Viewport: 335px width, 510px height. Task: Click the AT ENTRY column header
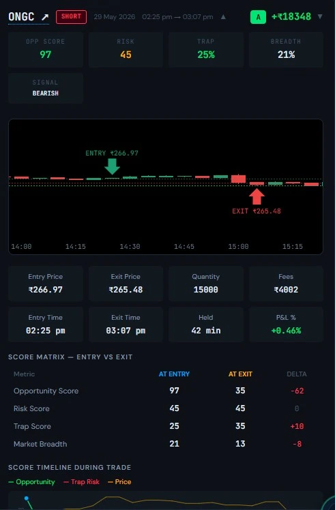point(174,374)
